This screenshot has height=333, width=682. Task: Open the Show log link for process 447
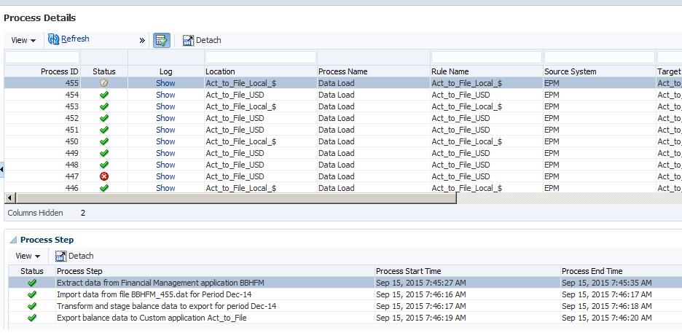pyautogui.click(x=165, y=176)
